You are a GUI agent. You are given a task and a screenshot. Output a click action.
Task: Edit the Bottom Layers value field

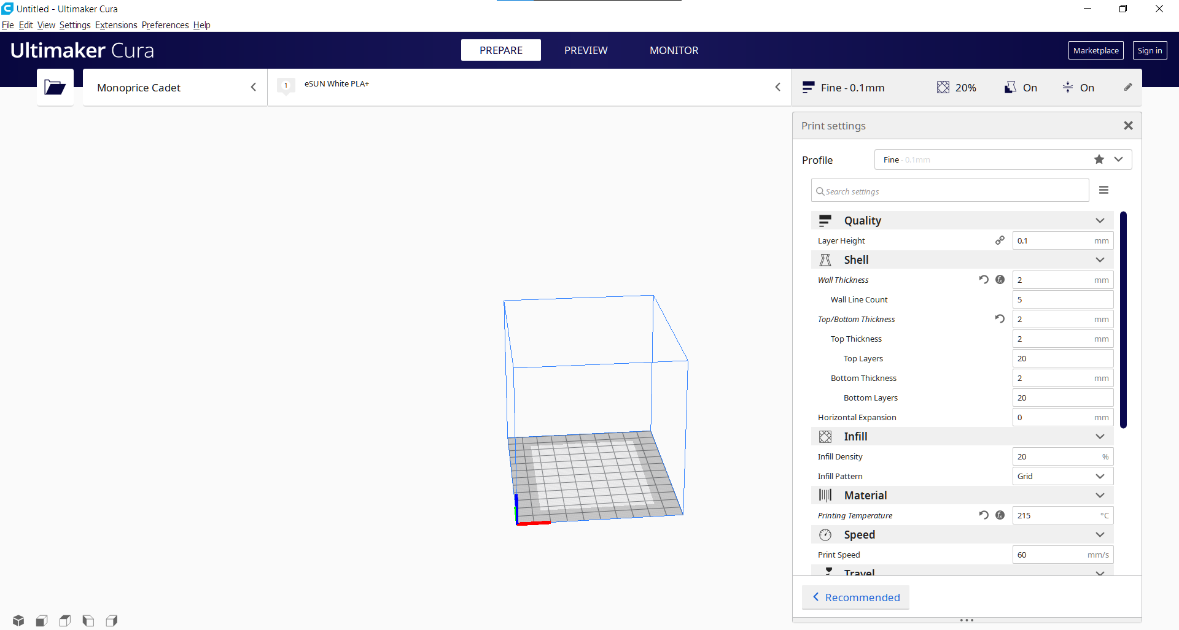(x=1063, y=398)
